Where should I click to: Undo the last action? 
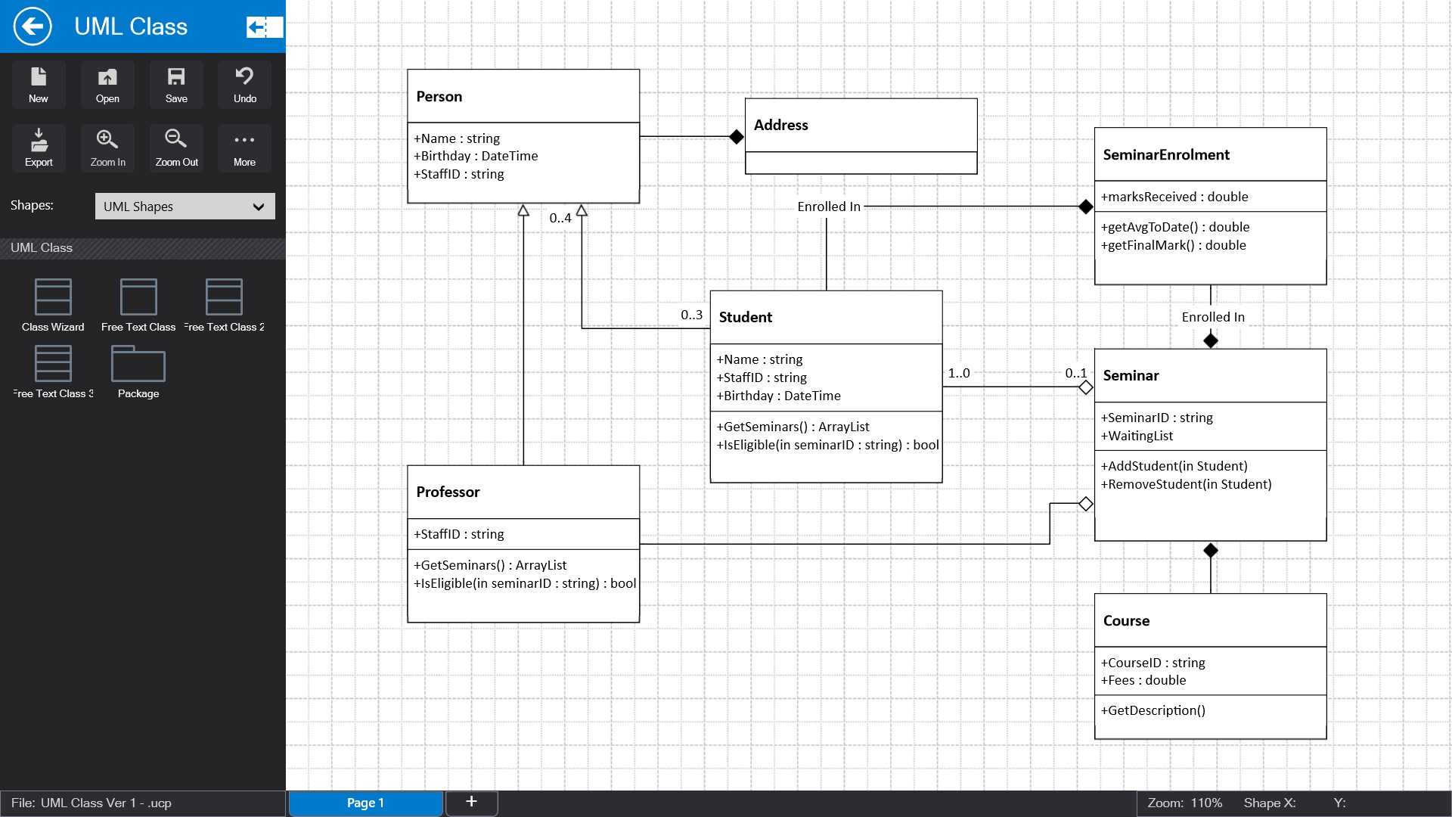coord(244,84)
